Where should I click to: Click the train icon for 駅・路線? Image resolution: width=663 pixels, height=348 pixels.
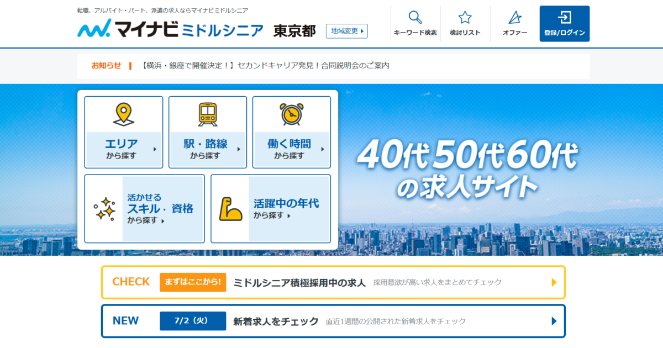[x=208, y=114]
